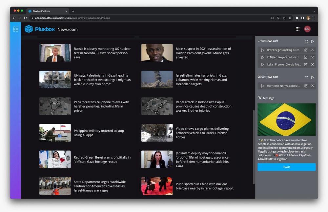Open the DL user profile avatar

point(307,29)
